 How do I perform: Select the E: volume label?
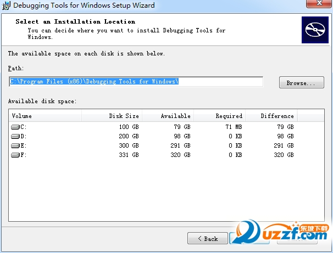[24, 145]
